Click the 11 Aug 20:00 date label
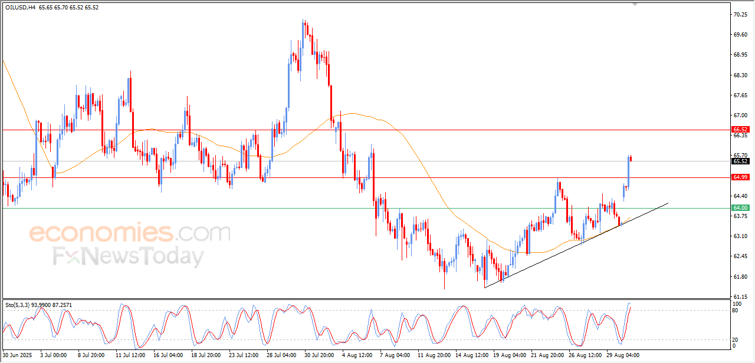The width and height of the screenshot is (755, 363). [433, 356]
